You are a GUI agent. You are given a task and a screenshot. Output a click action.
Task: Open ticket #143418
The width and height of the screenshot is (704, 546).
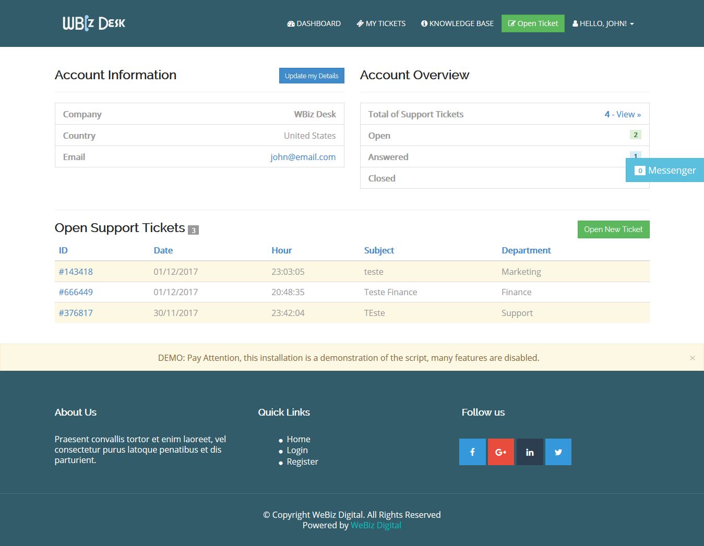coord(76,272)
